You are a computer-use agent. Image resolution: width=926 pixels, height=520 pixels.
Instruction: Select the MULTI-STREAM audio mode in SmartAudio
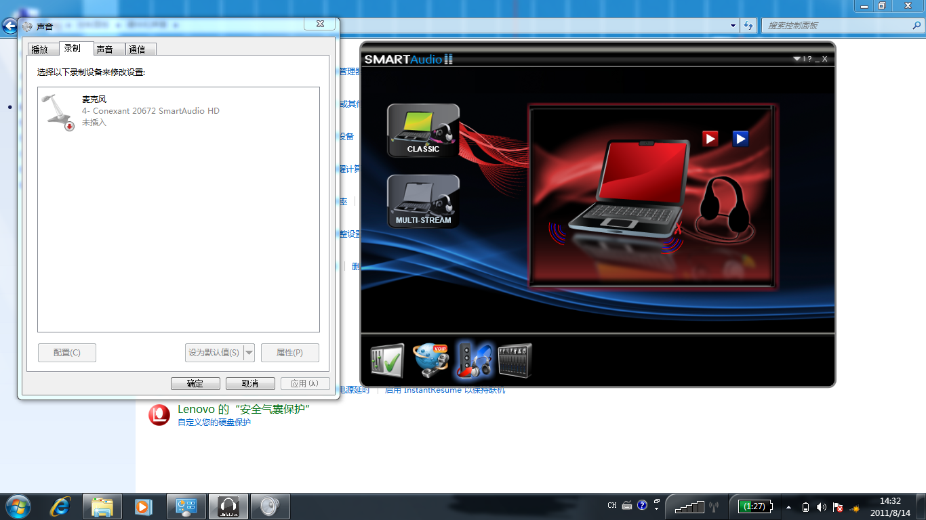tap(423, 201)
